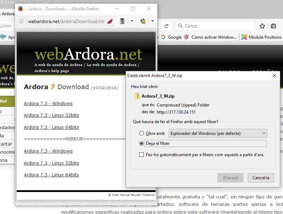Select the 'Obre amb' radio option

142,133
